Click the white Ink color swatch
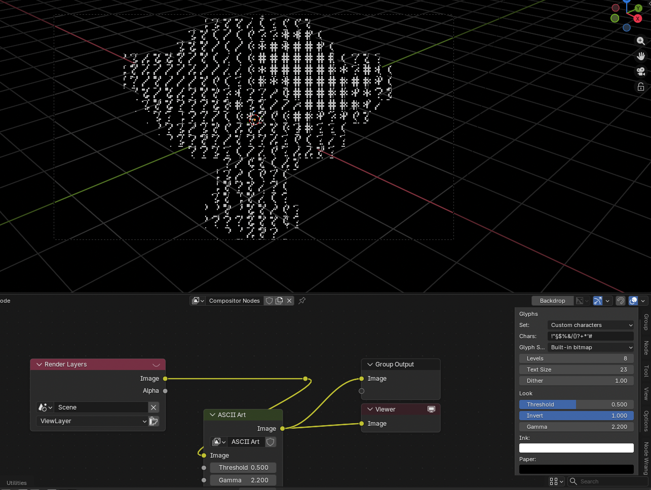 577,448
